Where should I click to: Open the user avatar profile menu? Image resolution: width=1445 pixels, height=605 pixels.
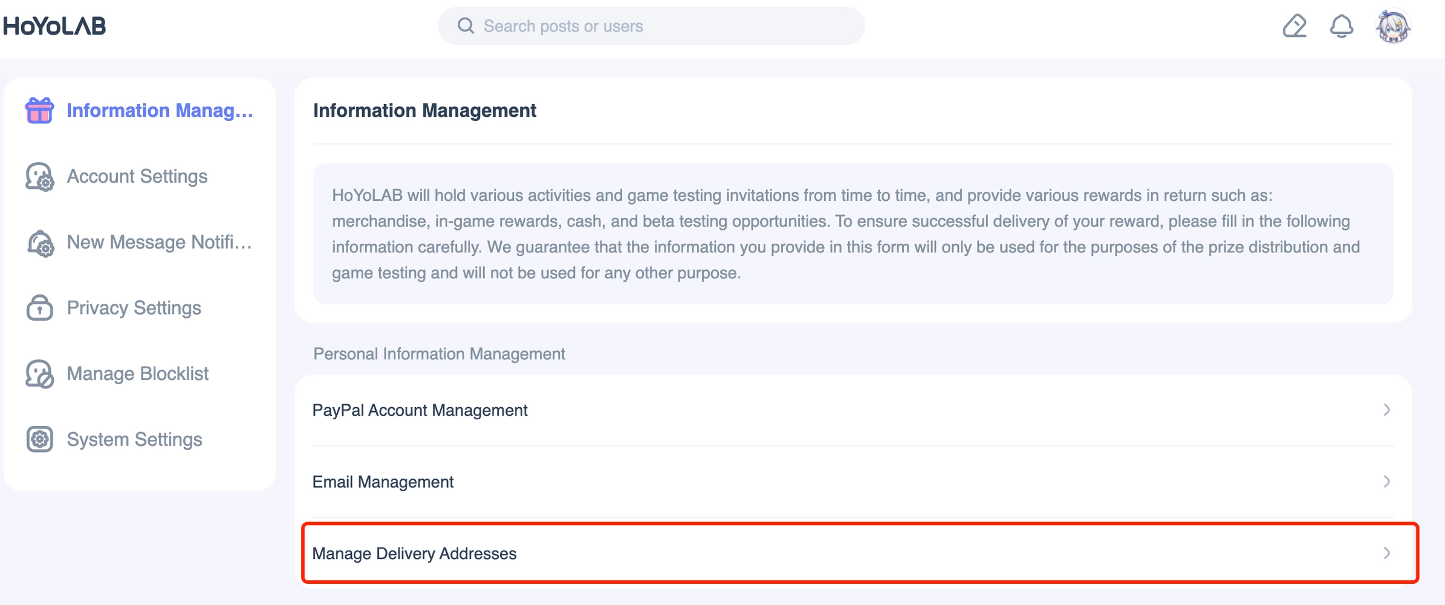pos(1393,27)
